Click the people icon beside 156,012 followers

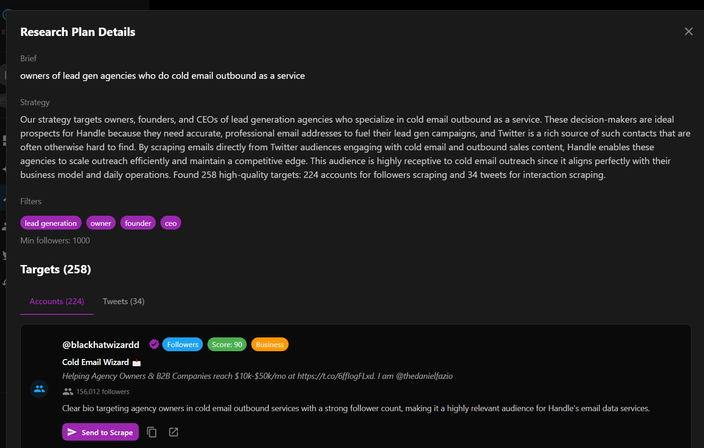click(68, 391)
